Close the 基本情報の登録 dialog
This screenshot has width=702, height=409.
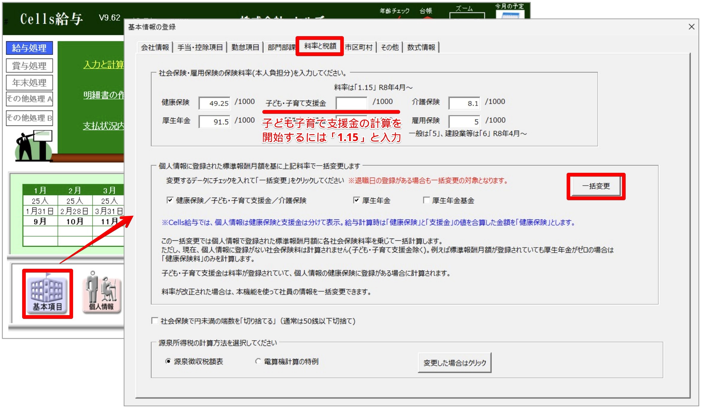point(691,27)
